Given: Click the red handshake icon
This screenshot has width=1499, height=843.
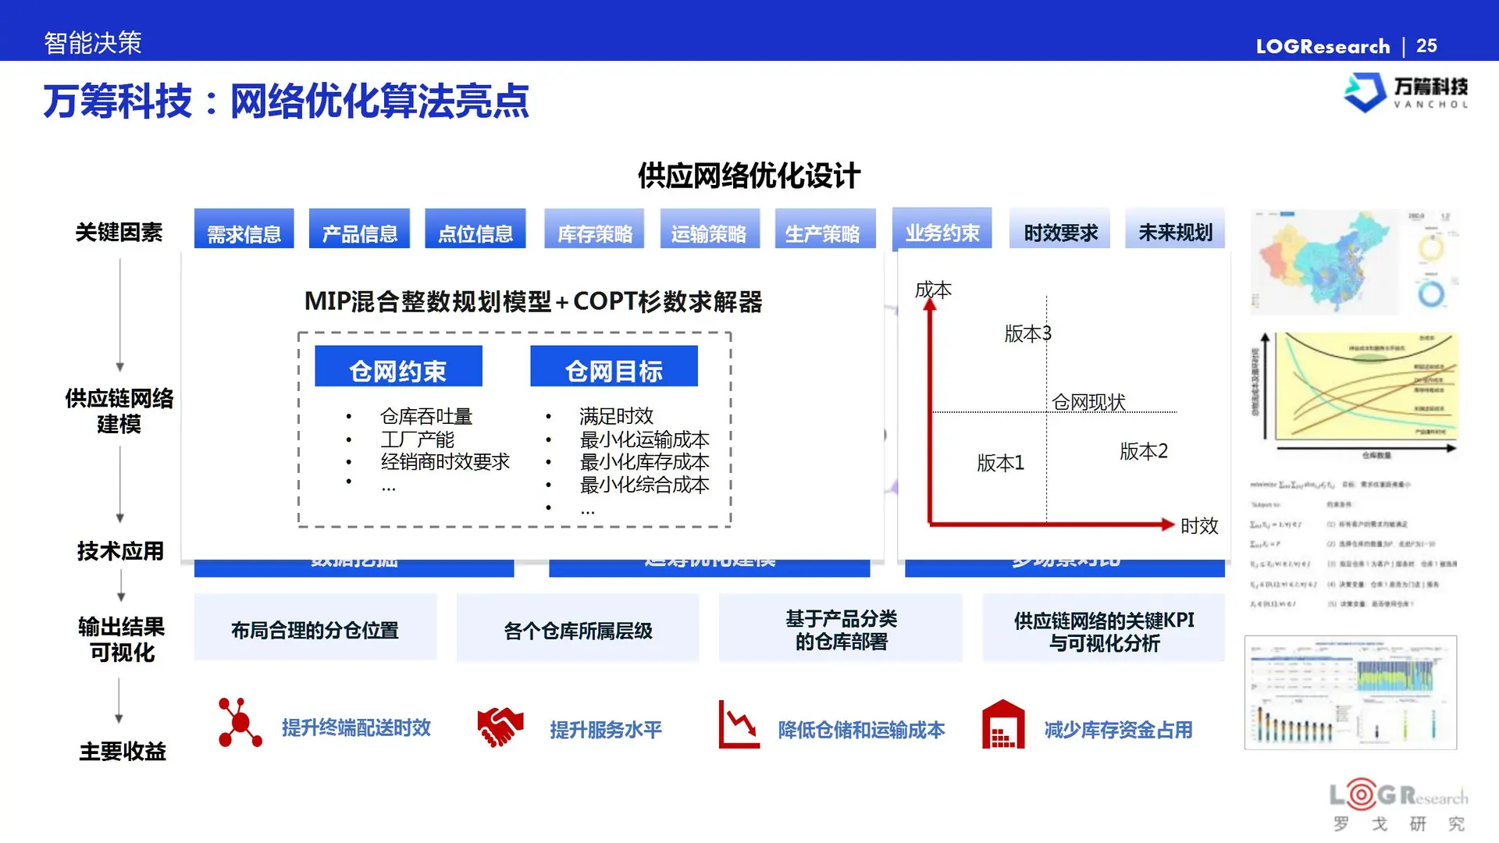Looking at the screenshot, I should coord(500,727).
